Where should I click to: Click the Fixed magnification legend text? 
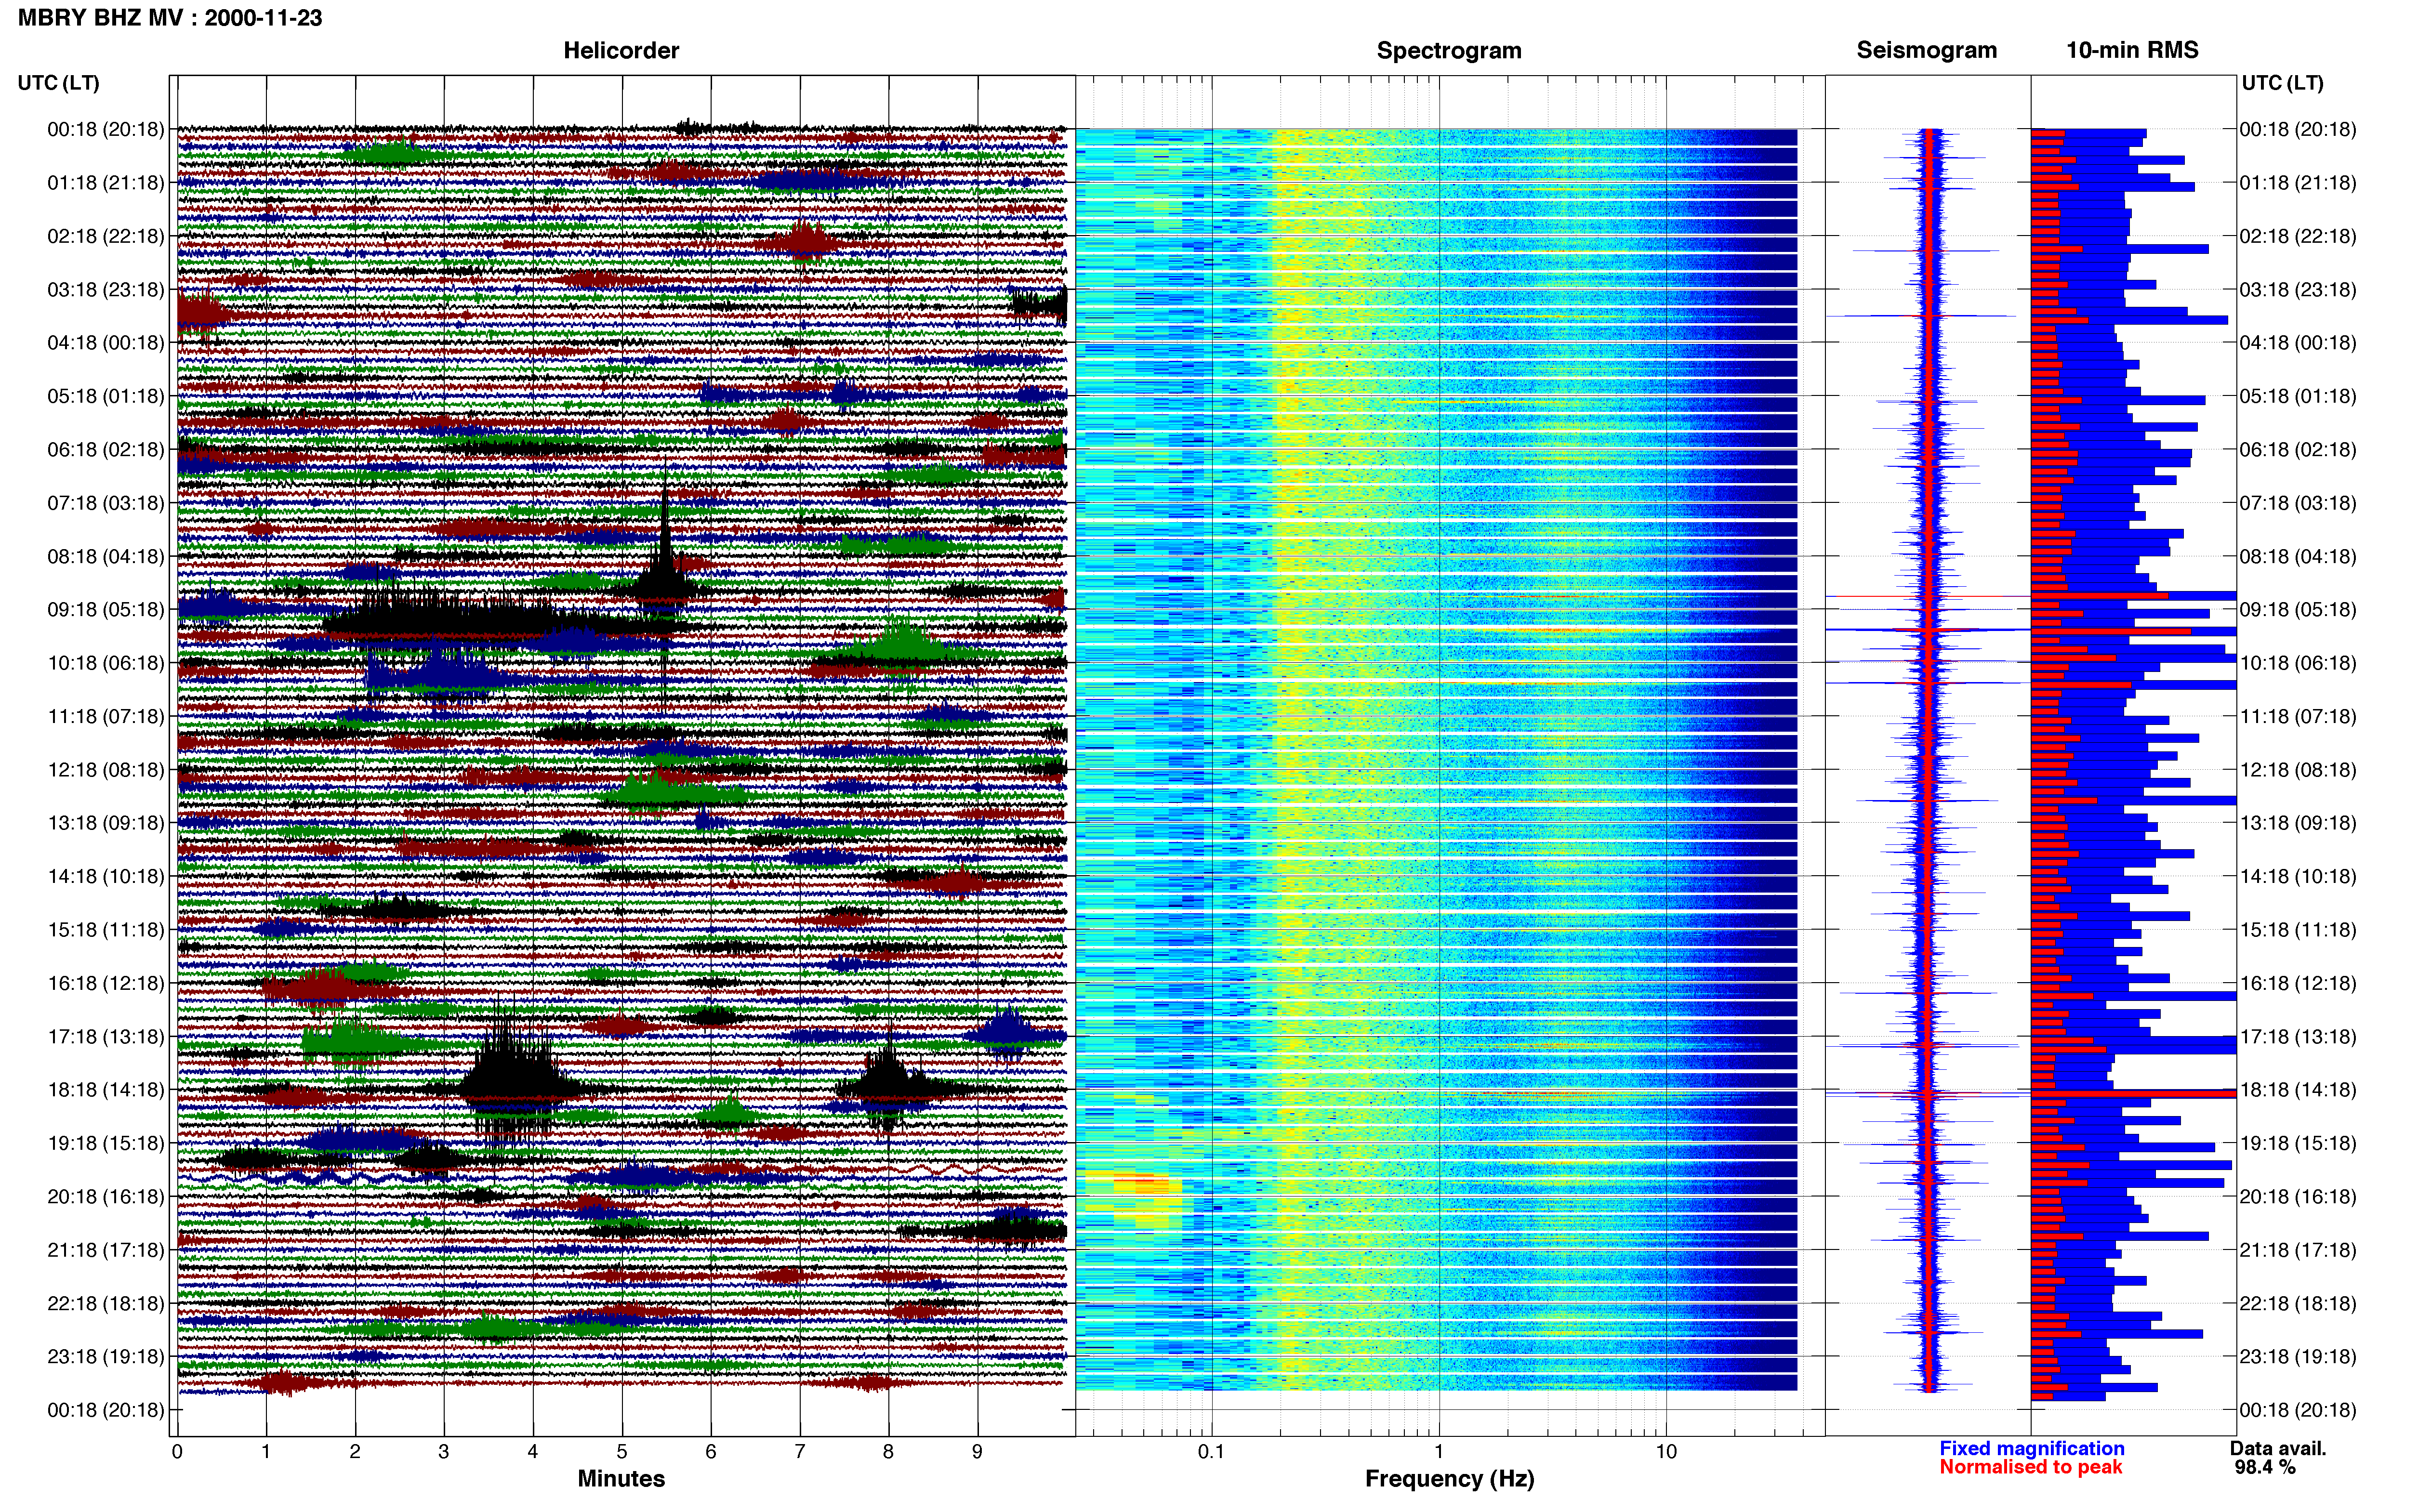pos(2032,1449)
